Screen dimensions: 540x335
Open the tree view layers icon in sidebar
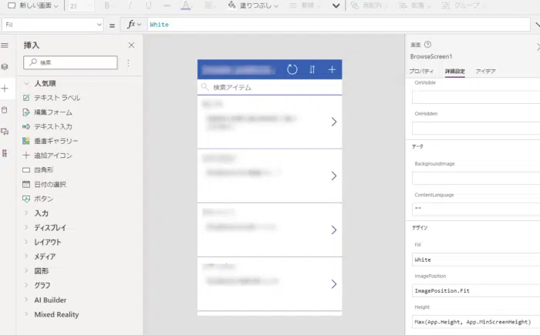5,67
